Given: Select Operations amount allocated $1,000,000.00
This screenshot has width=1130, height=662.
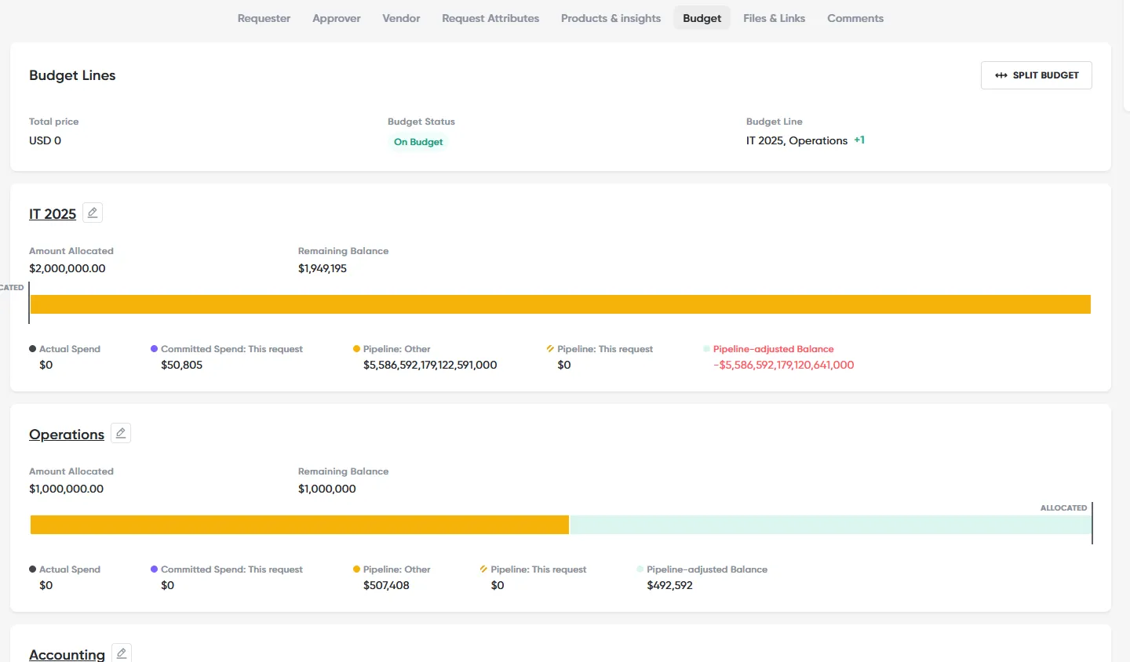Looking at the screenshot, I should (x=66, y=489).
